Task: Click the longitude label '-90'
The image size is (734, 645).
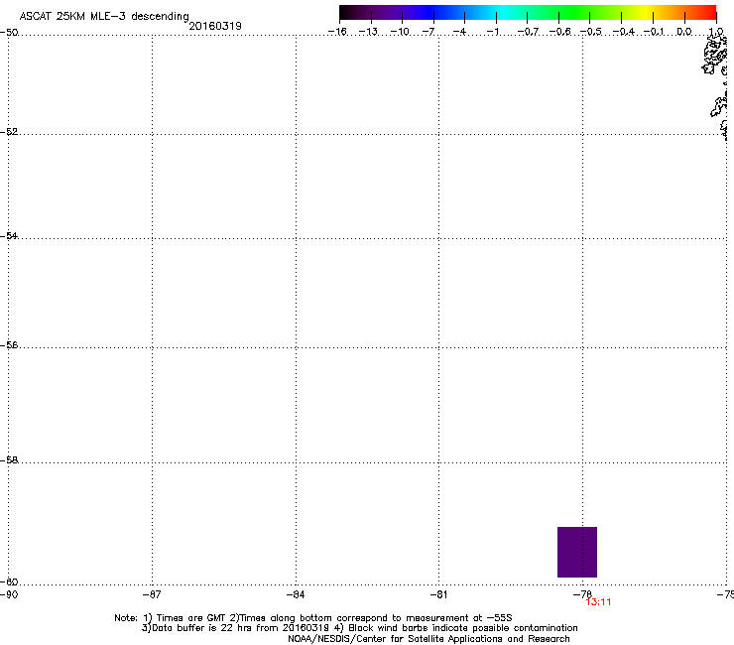Action: coord(9,594)
